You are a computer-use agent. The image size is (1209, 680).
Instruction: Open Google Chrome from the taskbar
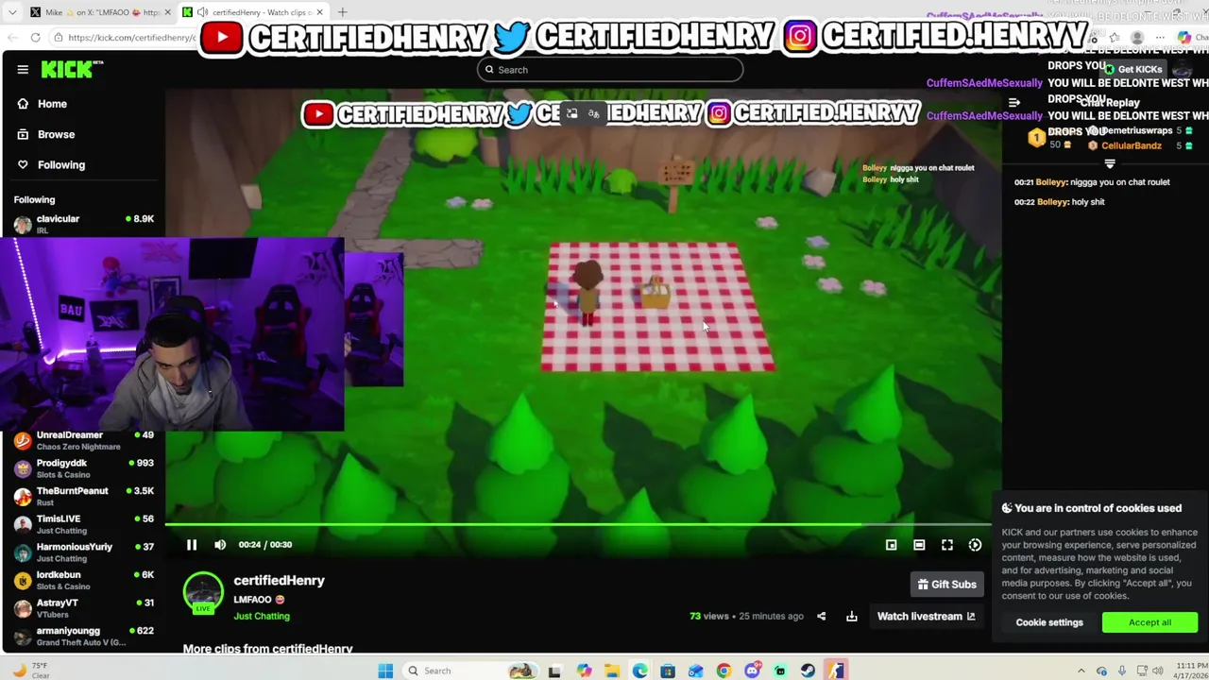click(x=724, y=671)
